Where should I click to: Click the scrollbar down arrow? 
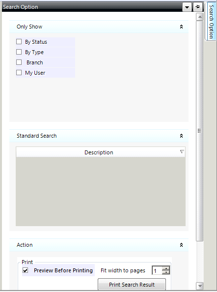200,286
